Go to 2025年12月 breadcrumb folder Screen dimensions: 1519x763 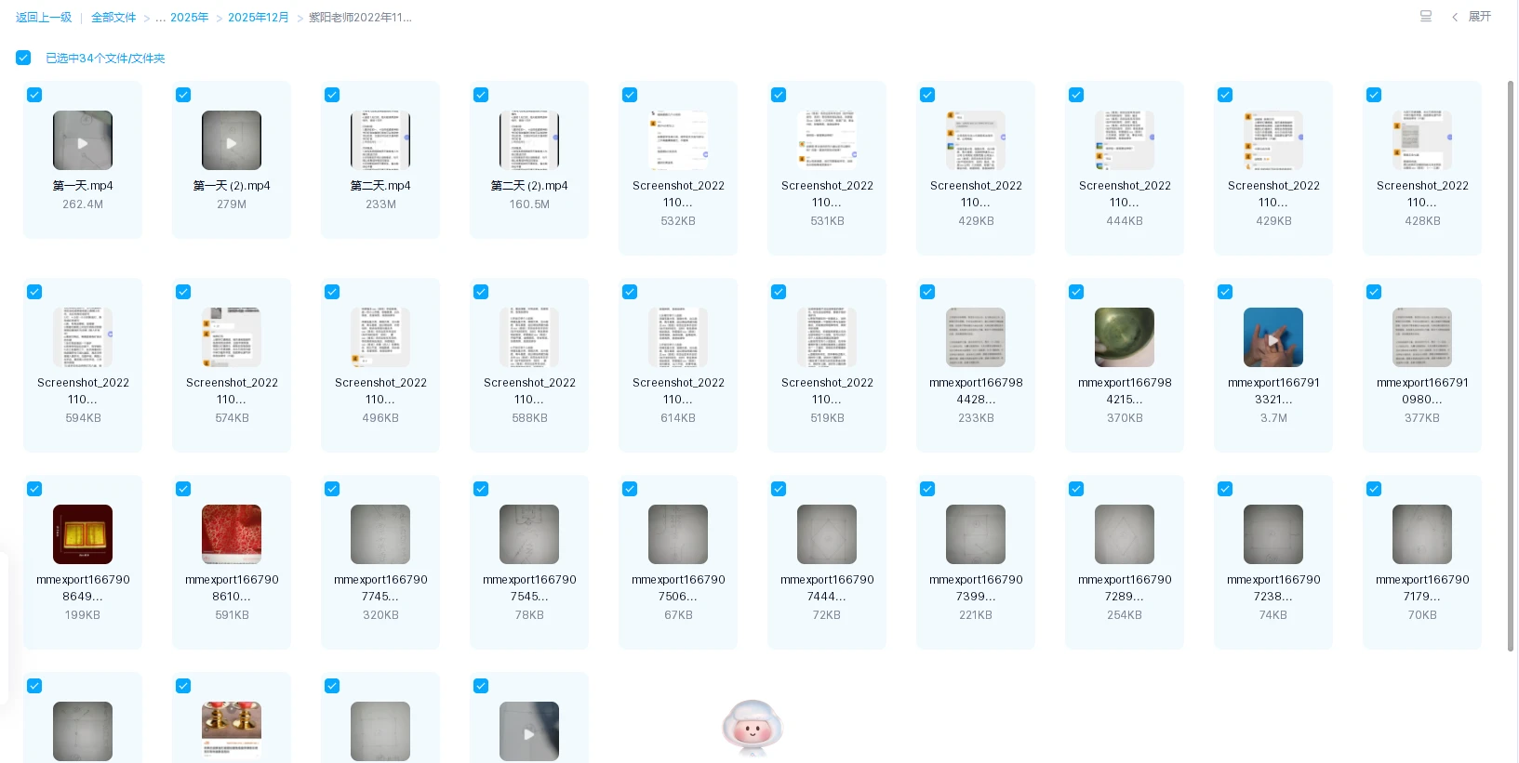(x=258, y=18)
